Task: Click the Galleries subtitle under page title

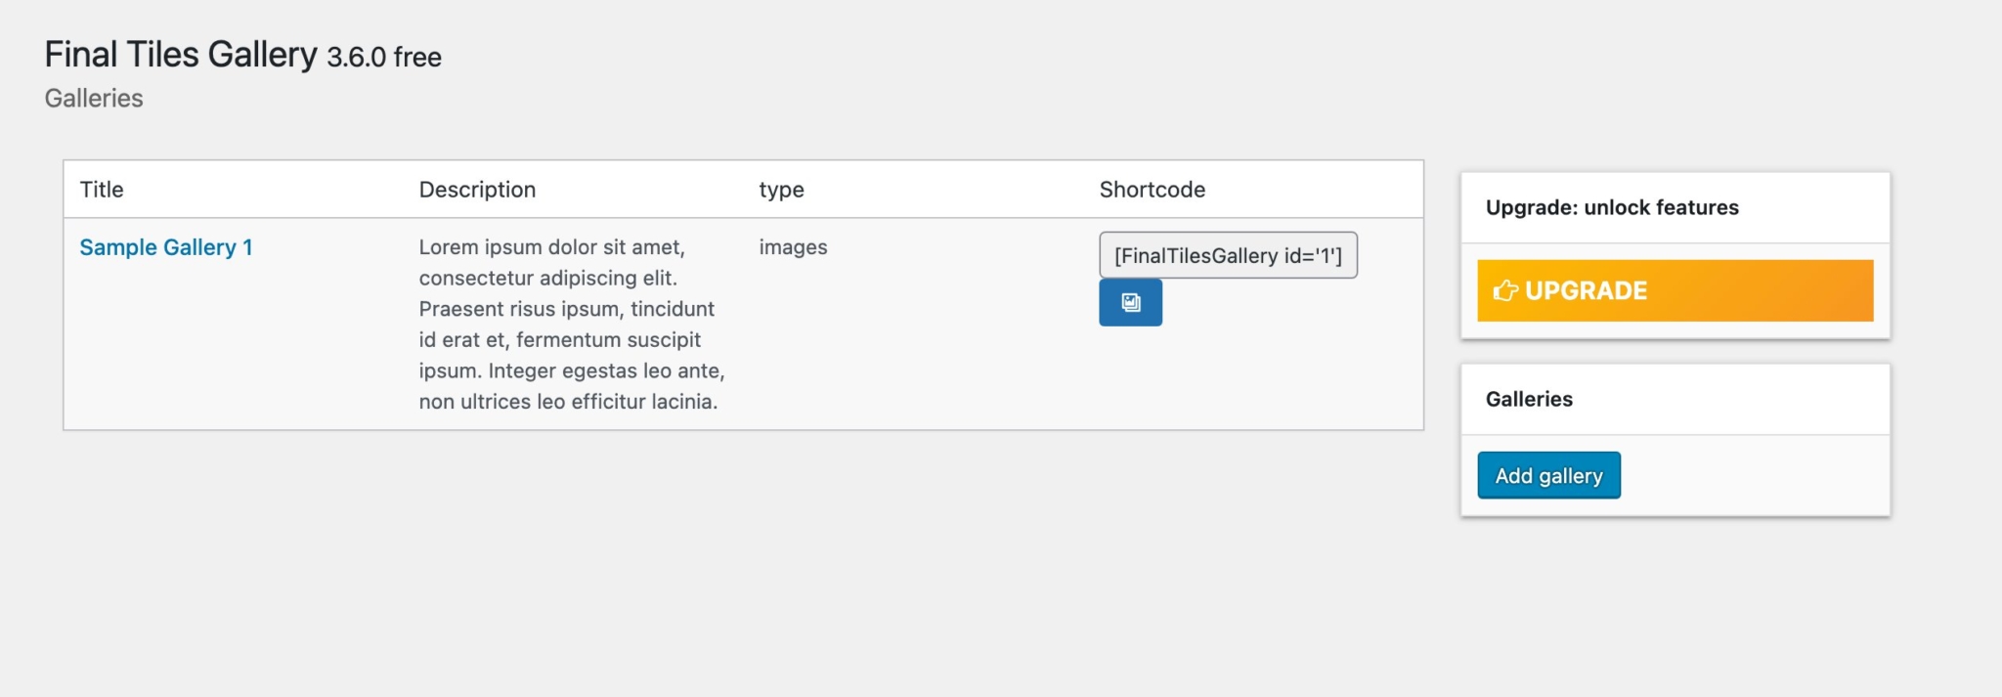Action: click(94, 98)
